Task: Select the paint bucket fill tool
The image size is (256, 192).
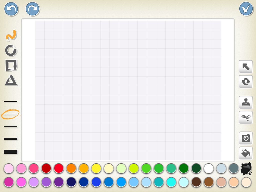Action: click(246, 153)
